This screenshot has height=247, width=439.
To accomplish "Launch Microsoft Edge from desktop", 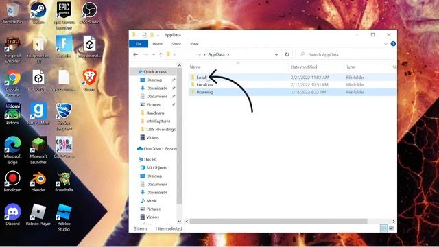I will coord(12,150).
